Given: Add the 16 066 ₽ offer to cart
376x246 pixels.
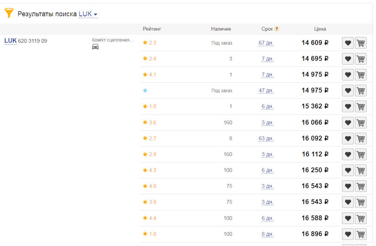Looking at the screenshot, I should coord(361,123).
